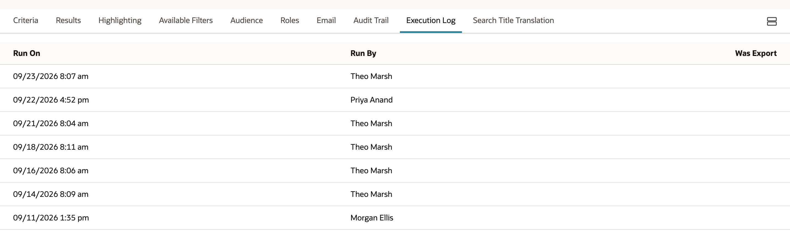The image size is (790, 238).
Task: Go to the Highlighting tab
Action: tap(120, 21)
